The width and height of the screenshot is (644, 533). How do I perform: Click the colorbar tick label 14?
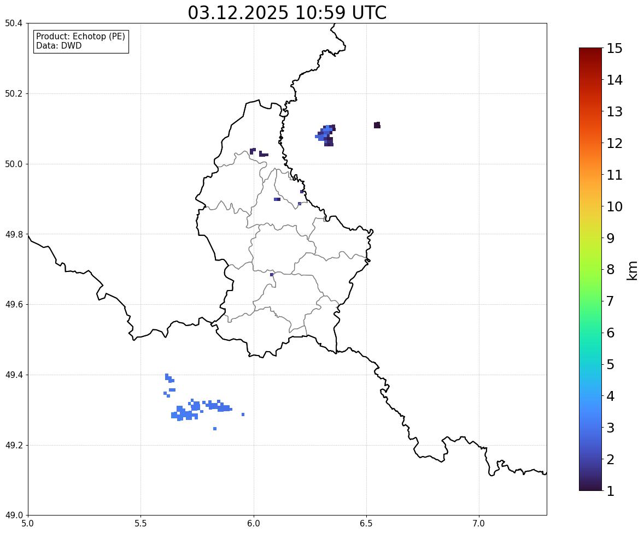click(x=614, y=80)
